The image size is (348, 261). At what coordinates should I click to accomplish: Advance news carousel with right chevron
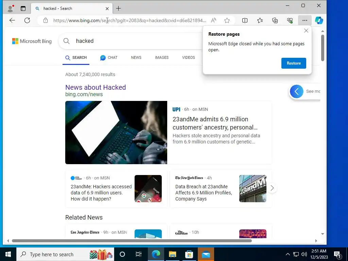[x=272, y=188]
